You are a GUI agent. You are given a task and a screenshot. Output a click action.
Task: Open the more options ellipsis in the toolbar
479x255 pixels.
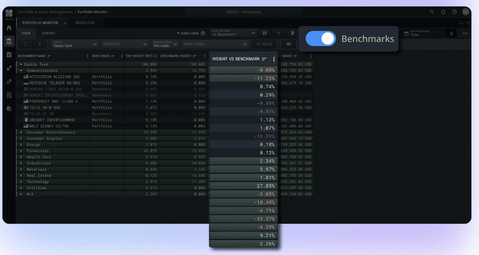pos(465,33)
